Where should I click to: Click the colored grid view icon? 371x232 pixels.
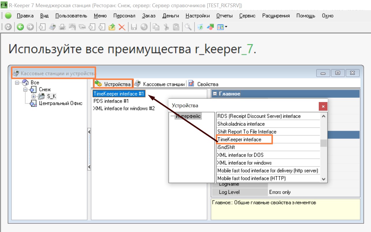click(x=220, y=27)
